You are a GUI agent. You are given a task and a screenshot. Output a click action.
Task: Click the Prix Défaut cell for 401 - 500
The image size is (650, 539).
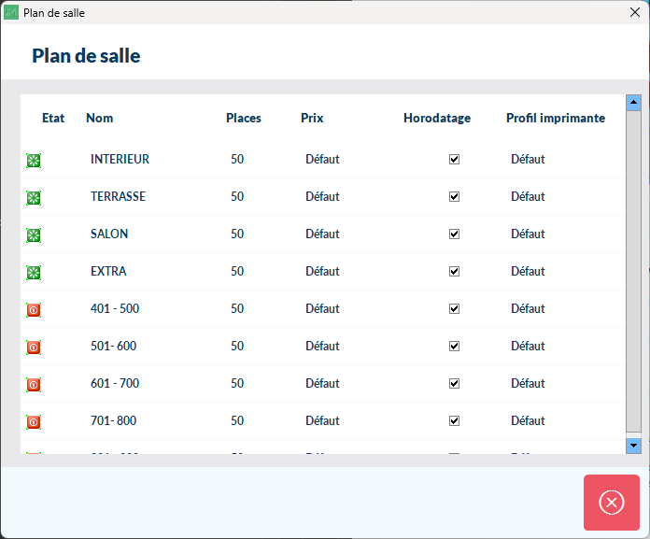(322, 308)
